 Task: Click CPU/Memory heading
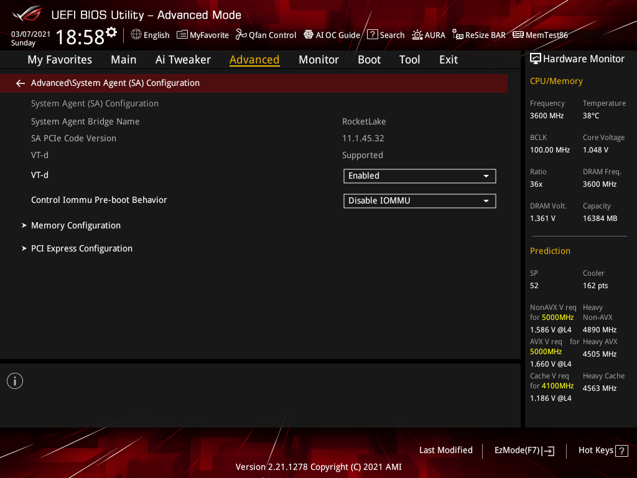click(x=556, y=82)
